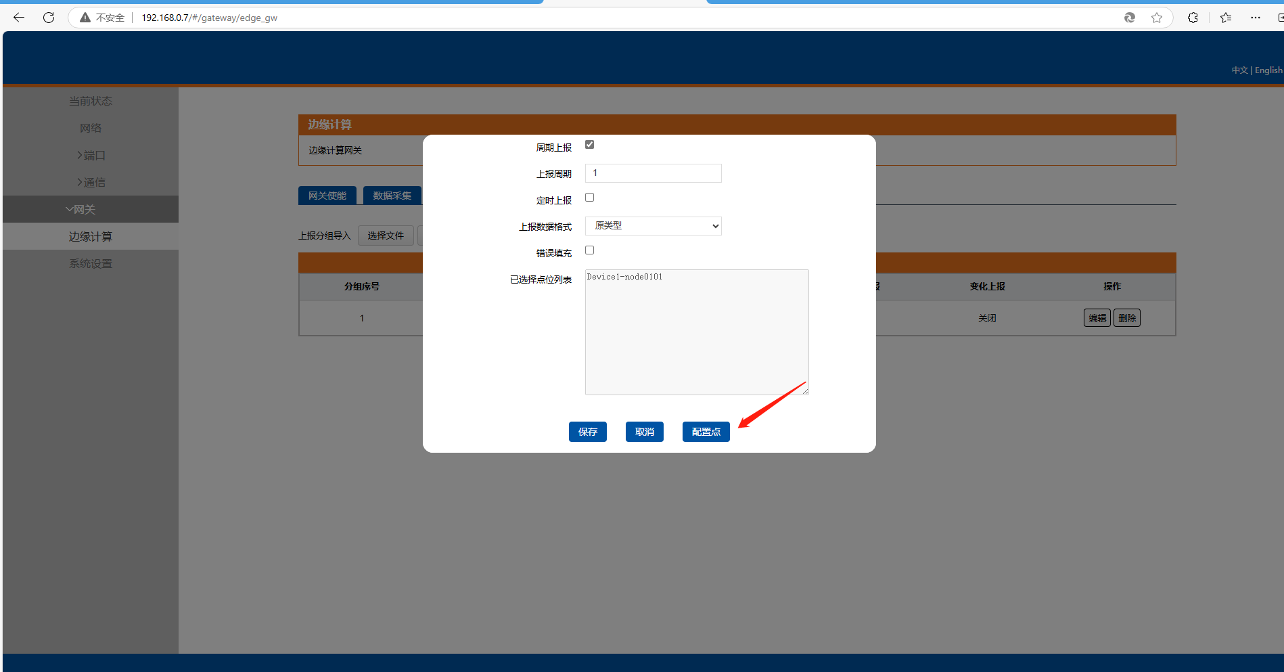Screen dimensions: 1284x672
Task: Click the browser sync refresh icon in address bar
Action: click(x=1130, y=18)
